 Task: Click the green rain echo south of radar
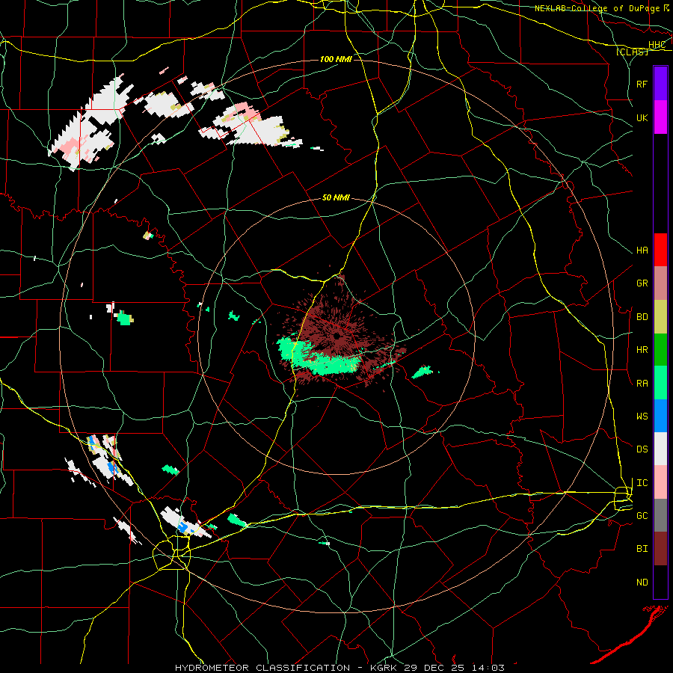(319, 357)
